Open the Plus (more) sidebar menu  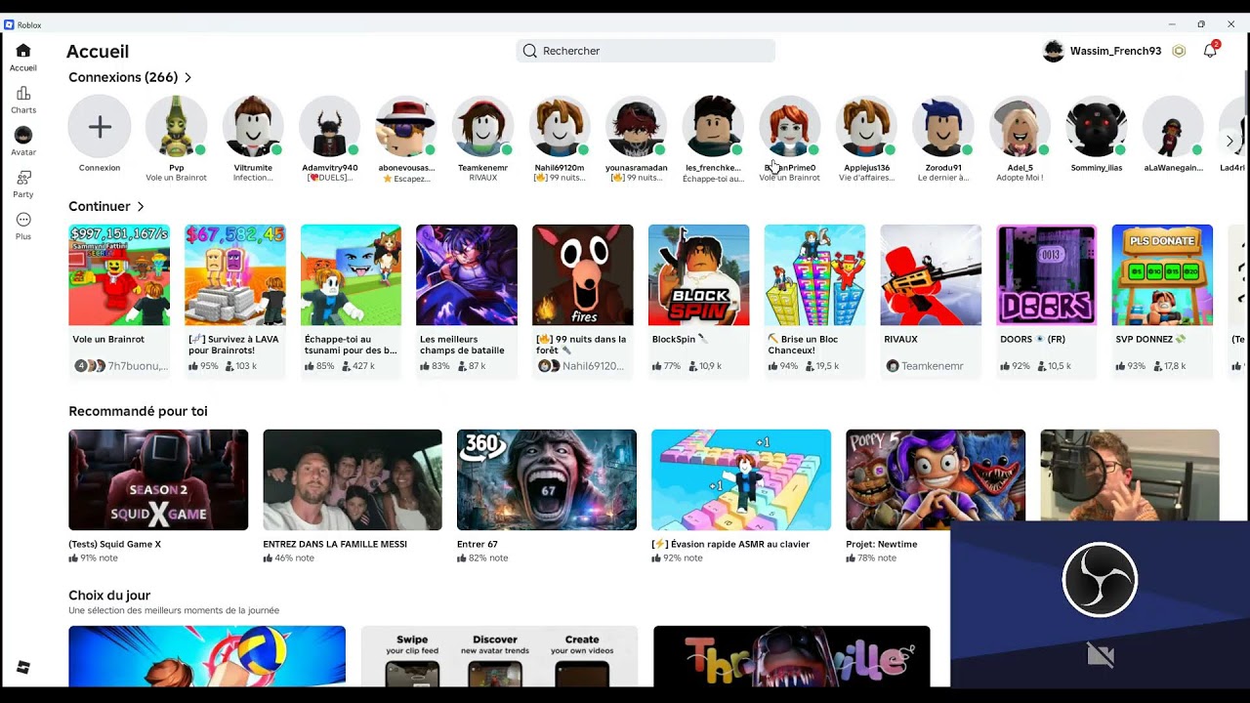tap(23, 227)
